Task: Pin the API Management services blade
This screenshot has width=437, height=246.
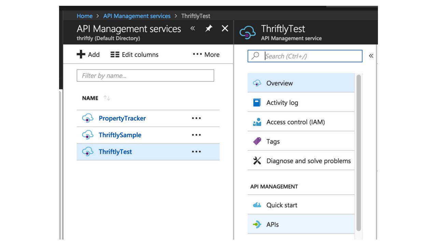Action: click(209, 29)
